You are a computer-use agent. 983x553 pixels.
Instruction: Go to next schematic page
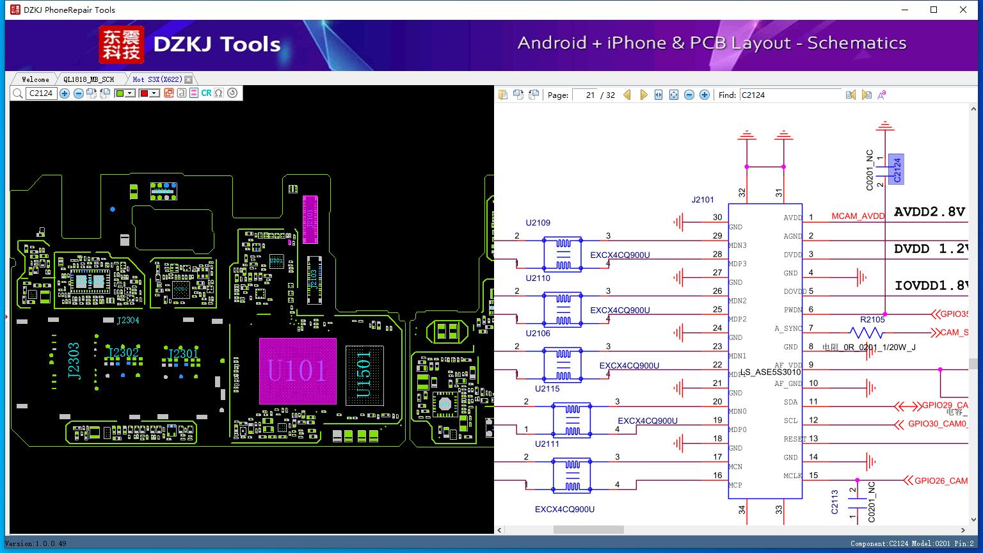point(643,95)
